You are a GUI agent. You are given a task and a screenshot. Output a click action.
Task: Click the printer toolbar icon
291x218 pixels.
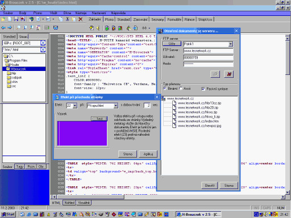tap(48, 19)
